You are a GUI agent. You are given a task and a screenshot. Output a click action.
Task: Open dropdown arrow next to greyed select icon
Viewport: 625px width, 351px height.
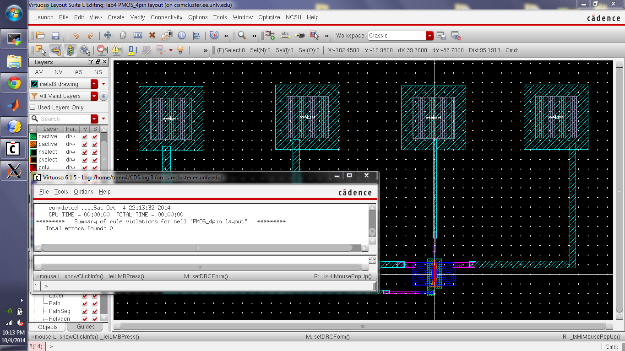point(171,50)
